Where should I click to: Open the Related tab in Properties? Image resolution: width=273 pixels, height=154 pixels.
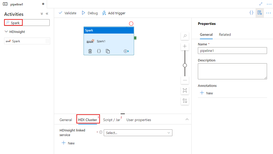point(225,34)
